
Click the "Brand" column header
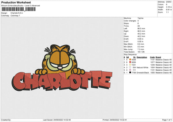158,57
